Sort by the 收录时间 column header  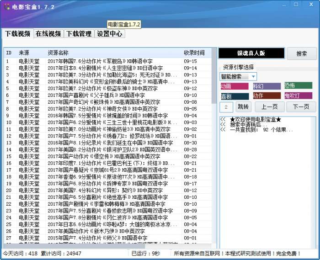[194, 53]
